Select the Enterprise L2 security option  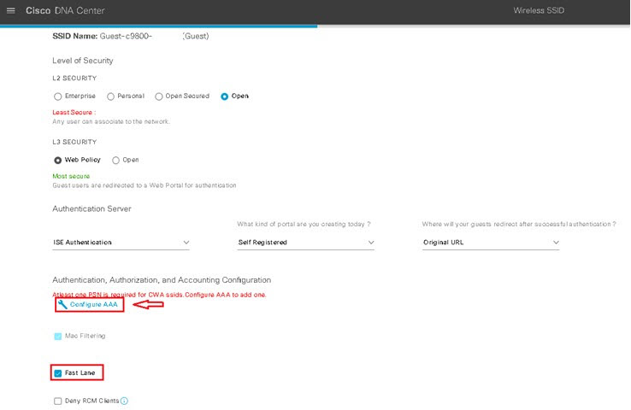[x=58, y=97]
